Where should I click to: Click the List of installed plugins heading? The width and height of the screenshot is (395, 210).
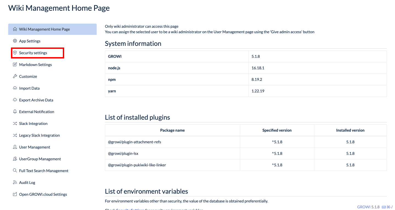pyautogui.click(x=137, y=117)
